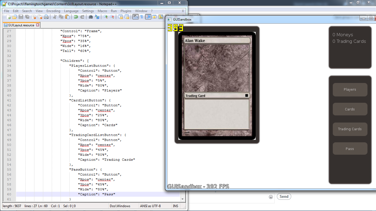Screen dimensions: 376x211
Task: Zoom in using the toolbar magnifier
Action: [105, 17]
